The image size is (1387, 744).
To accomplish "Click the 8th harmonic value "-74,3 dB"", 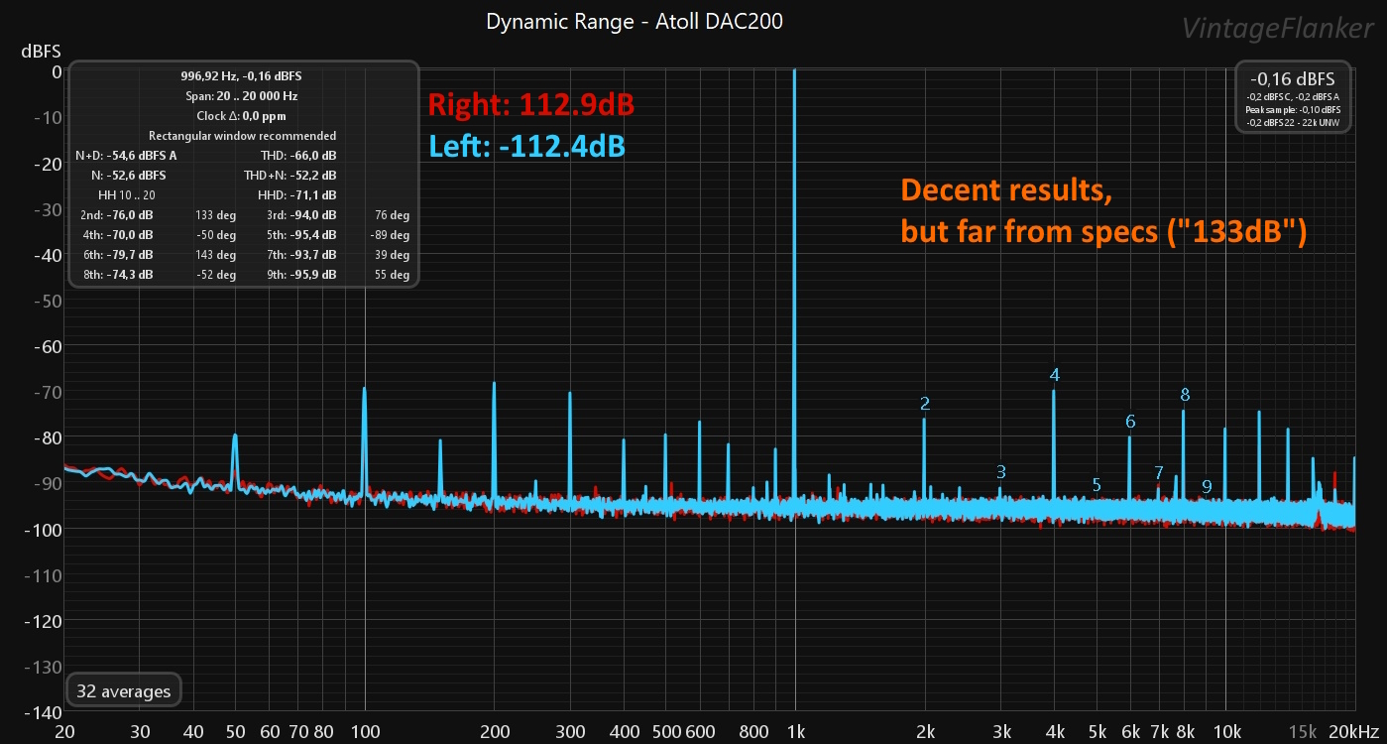I will [x=130, y=275].
